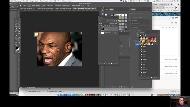The height and width of the screenshot is (107, 190).
Task: Click Photoshop search icon in options bar
Action: [144, 6]
